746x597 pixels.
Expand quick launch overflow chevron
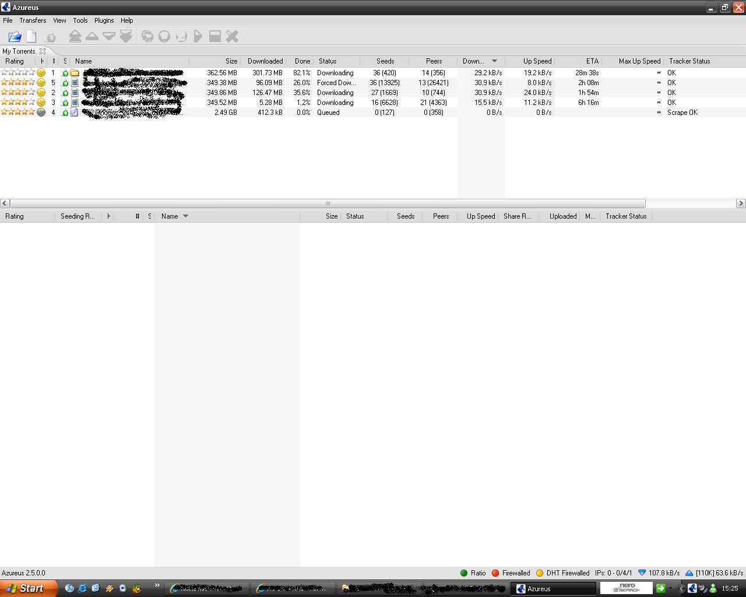[157, 585]
